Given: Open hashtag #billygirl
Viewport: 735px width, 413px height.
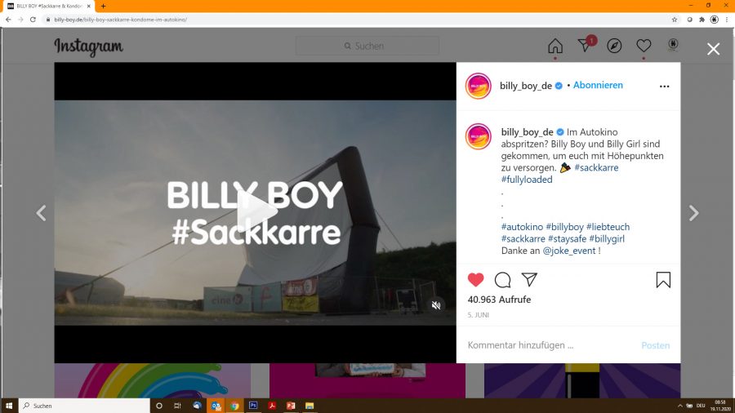Looking at the screenshot, I should coord(607,239).
